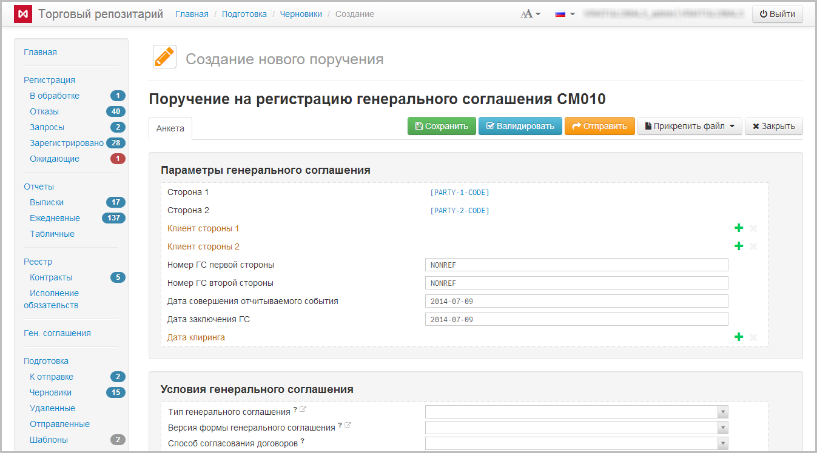Expand the Способ согласования договоров dropdown

click(722, 443)
